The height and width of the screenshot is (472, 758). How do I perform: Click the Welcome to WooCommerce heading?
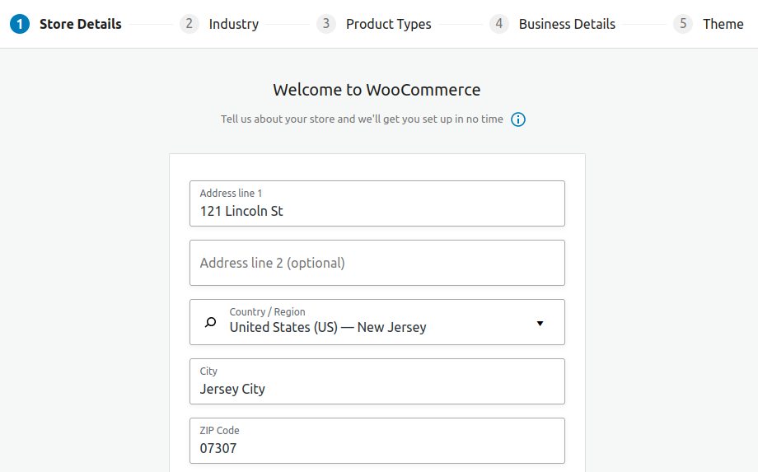pyautogui.click(x=377, y=90)
